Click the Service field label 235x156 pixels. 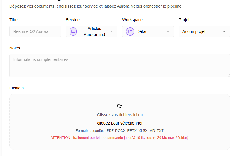click(x=73, y=20)
